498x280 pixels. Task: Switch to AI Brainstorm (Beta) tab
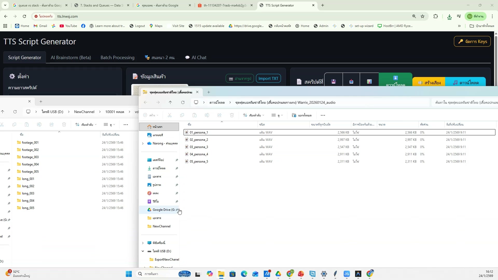(x=71, y=57)
